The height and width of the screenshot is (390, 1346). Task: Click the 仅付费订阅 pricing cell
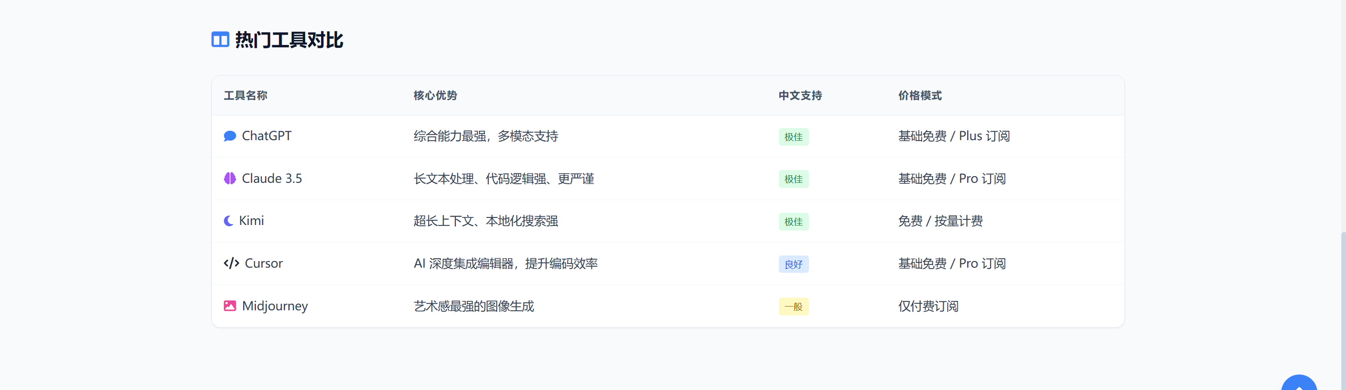click(x=929, y=306)
